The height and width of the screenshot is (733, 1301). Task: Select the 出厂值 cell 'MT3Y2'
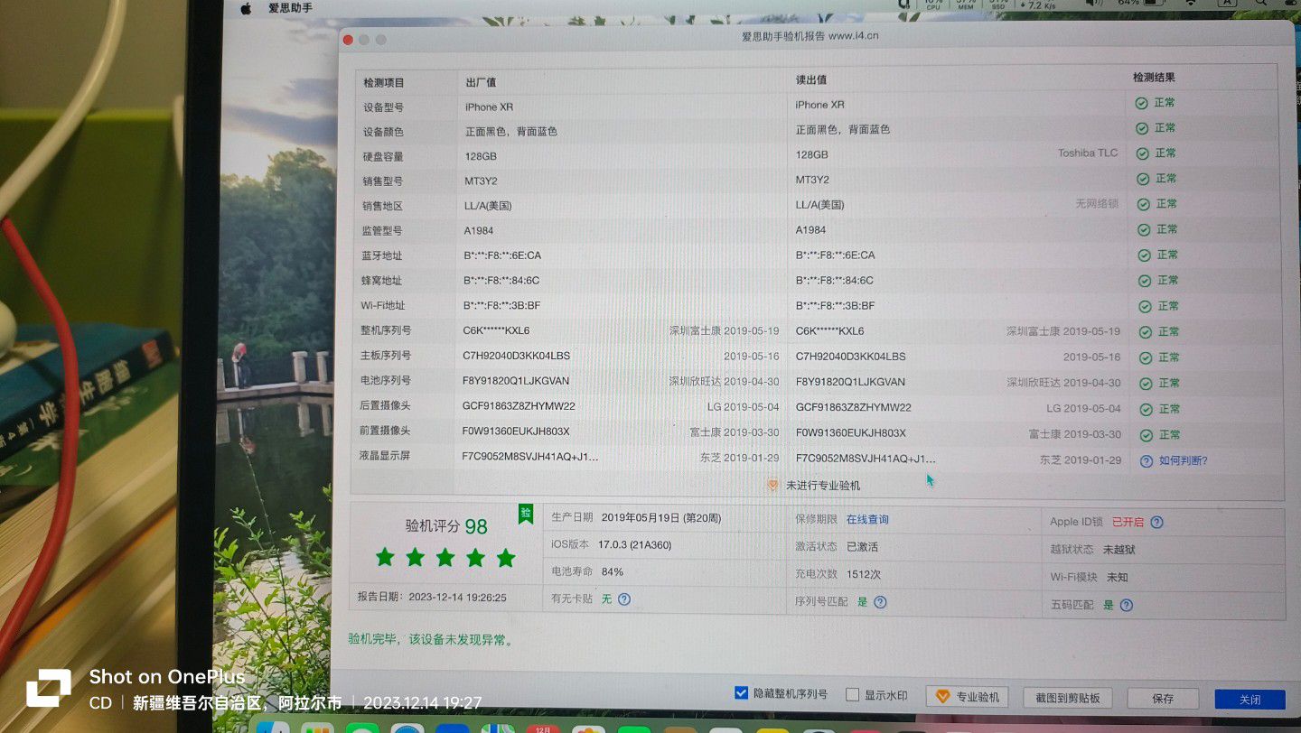click(481, 181)
